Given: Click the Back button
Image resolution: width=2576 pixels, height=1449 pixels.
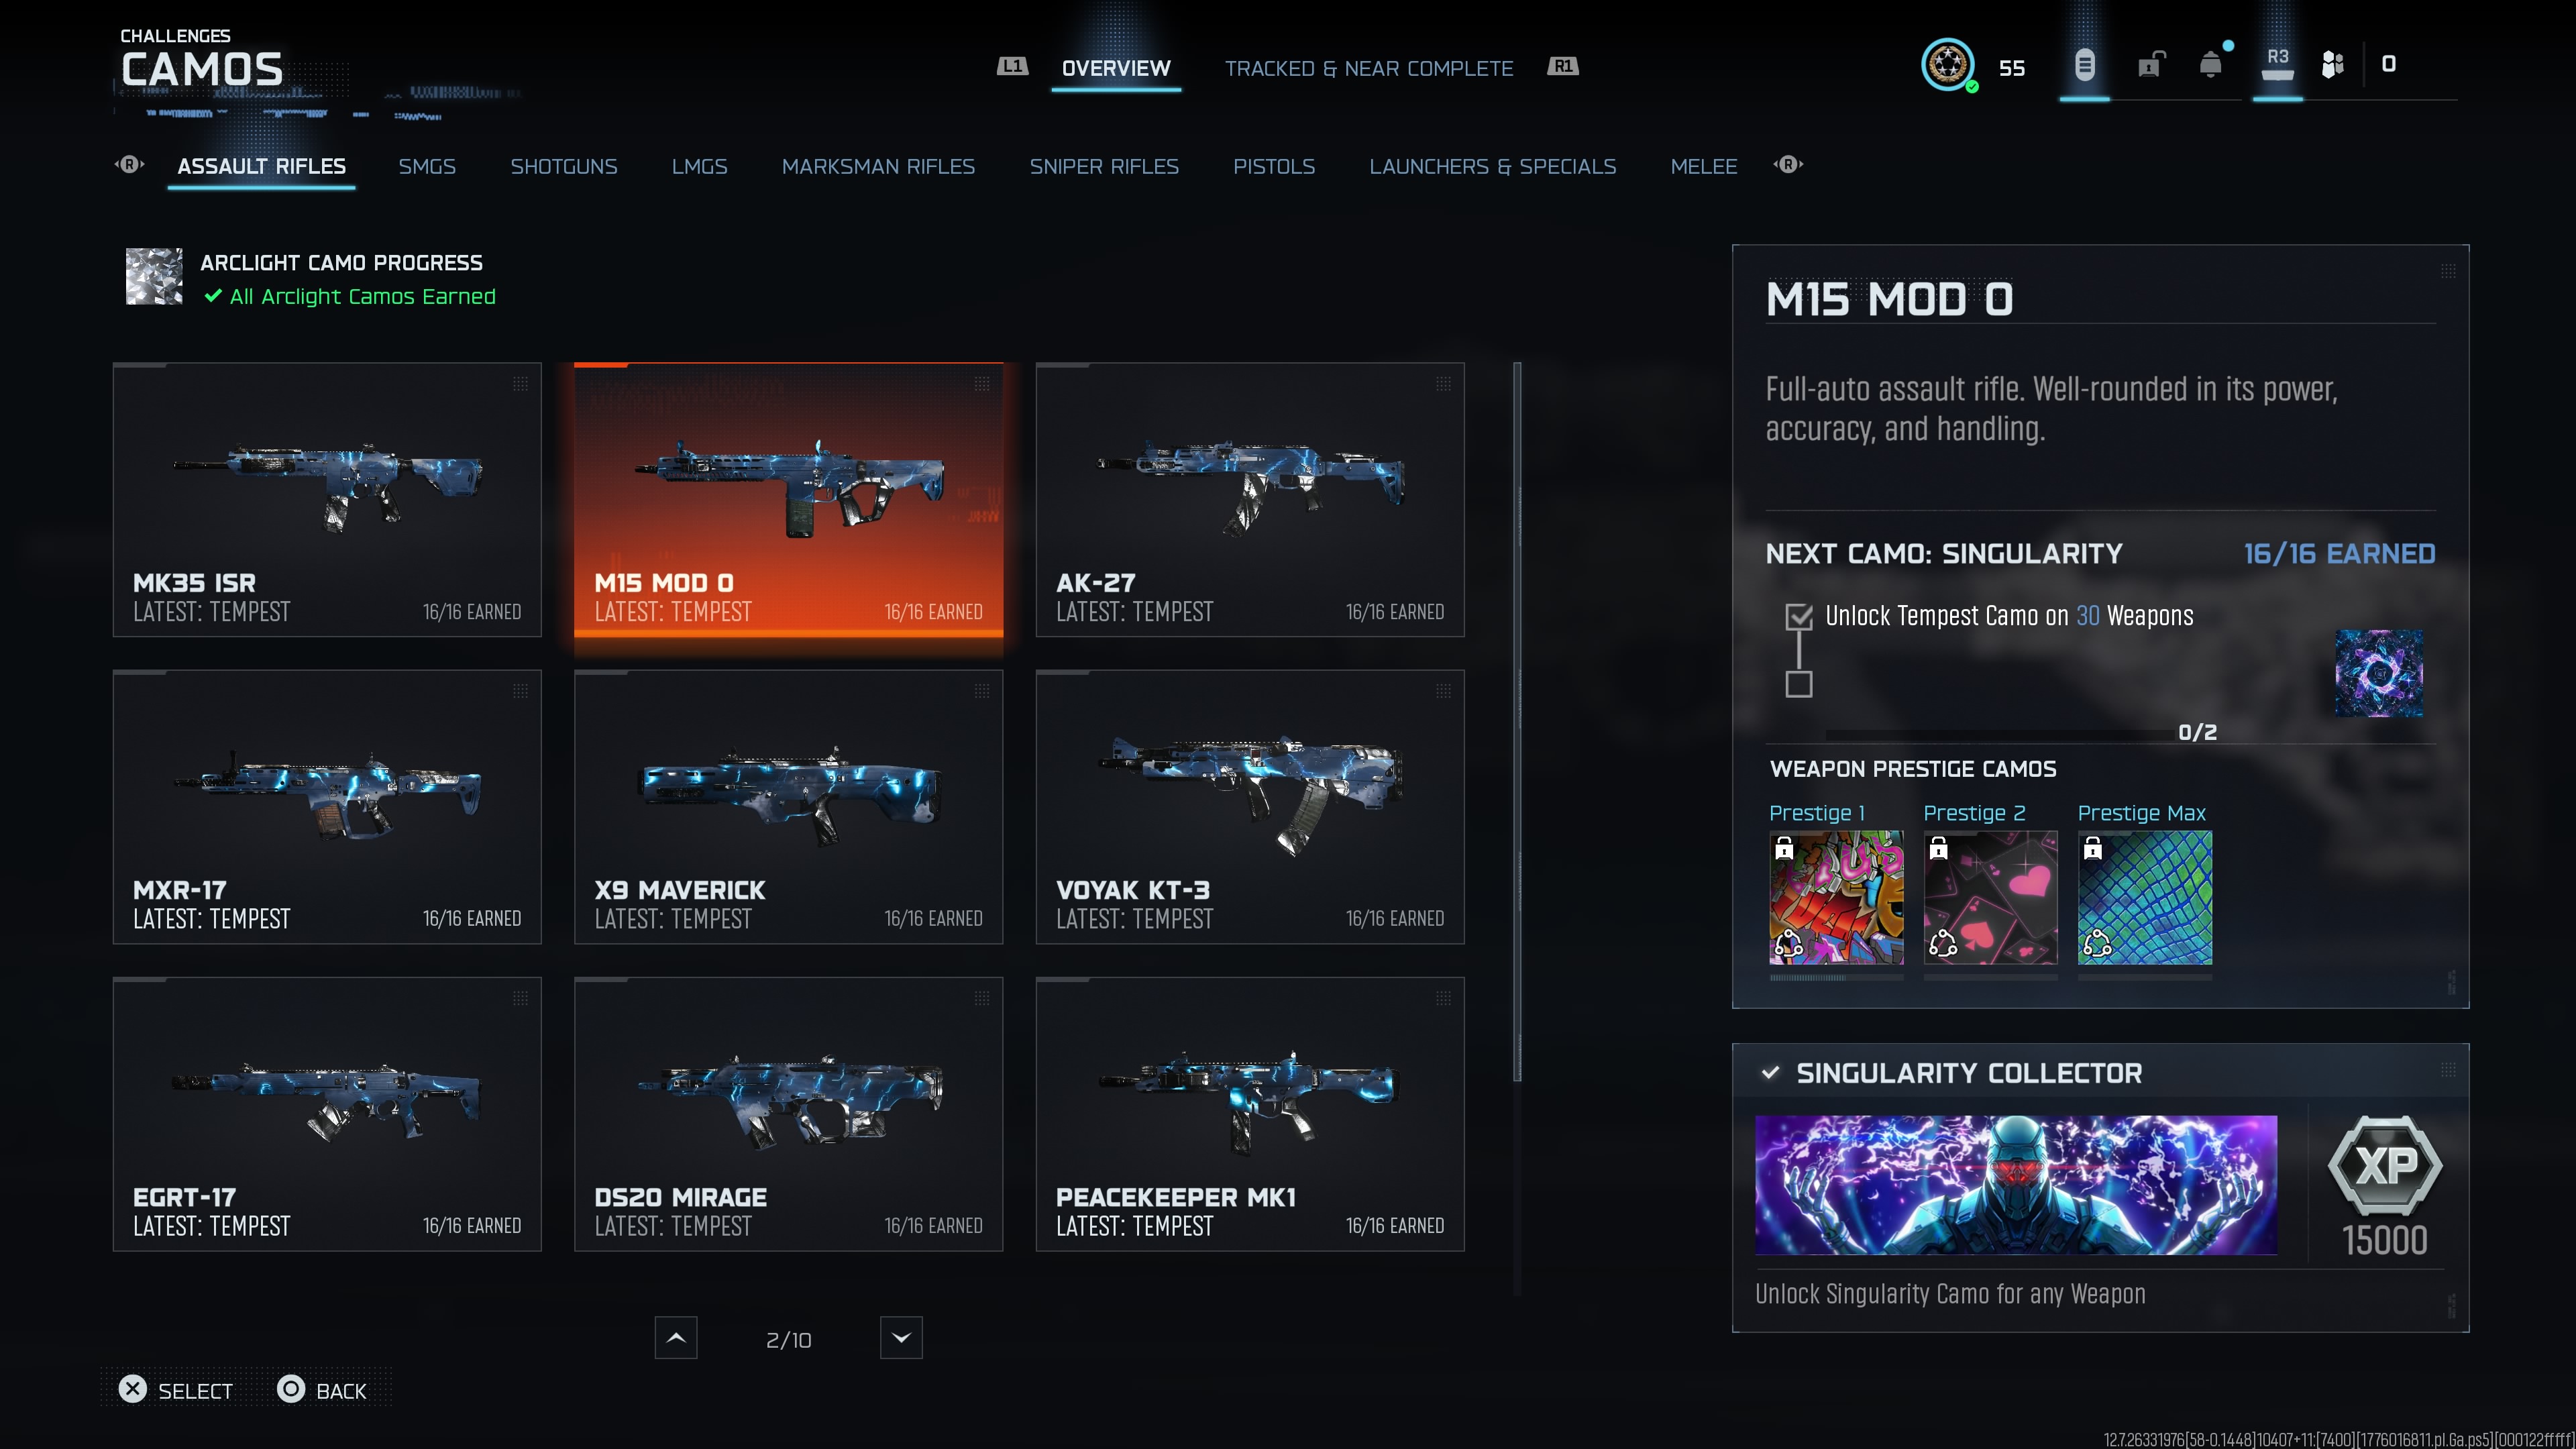Looking at the screenshot, I should pos(322,1390).
